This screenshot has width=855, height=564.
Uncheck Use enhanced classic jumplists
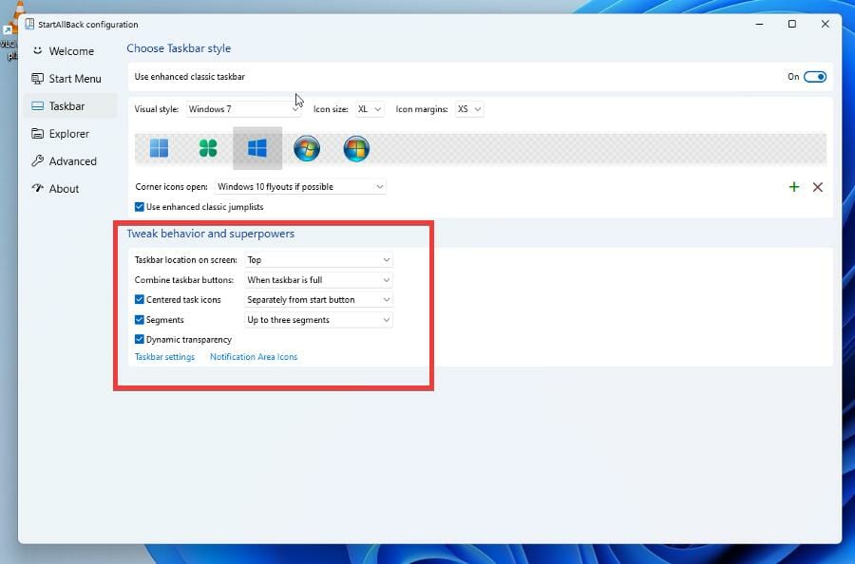tap(139, 207)
